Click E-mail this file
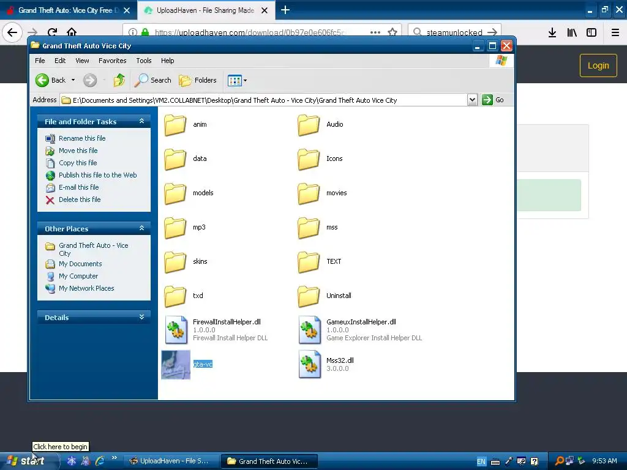The image size is (627, 470). (78, 187)
